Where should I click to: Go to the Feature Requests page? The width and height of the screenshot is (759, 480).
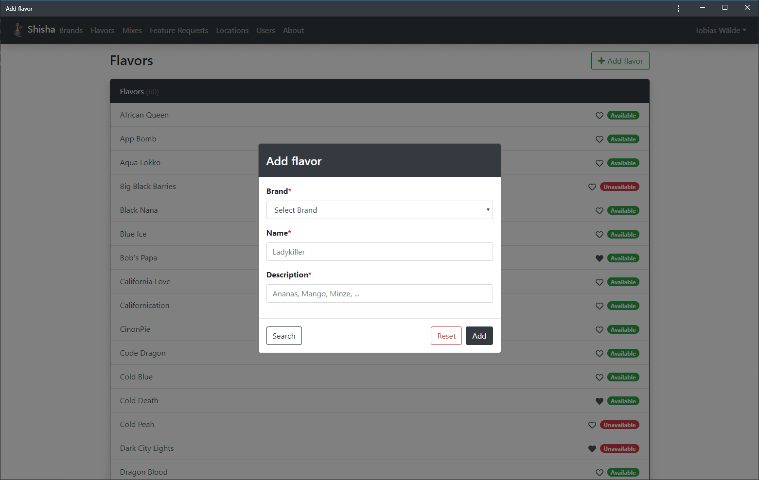[x=179, y=30]
